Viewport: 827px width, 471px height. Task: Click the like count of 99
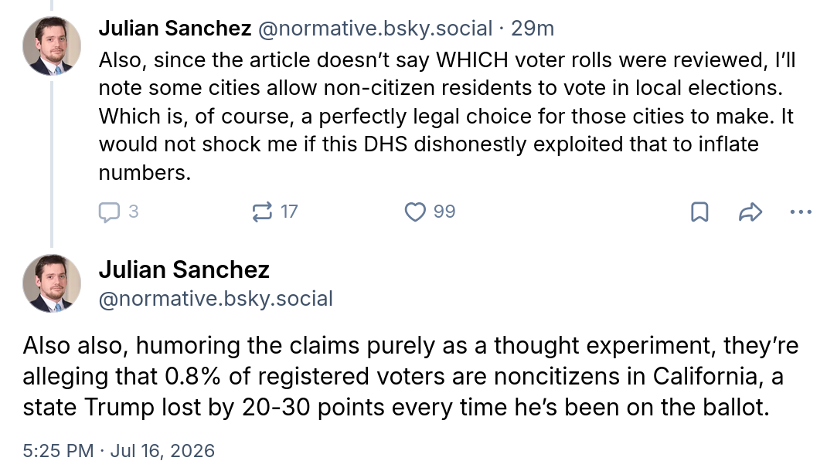(444, 212)
